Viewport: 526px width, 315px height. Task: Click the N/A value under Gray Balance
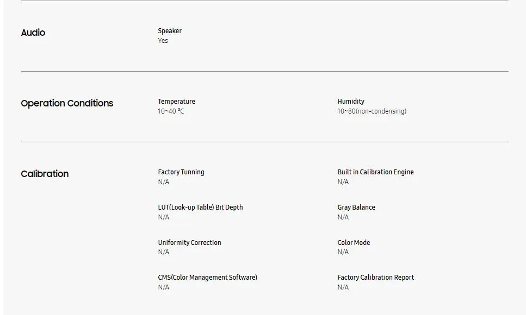click(343, 217)
